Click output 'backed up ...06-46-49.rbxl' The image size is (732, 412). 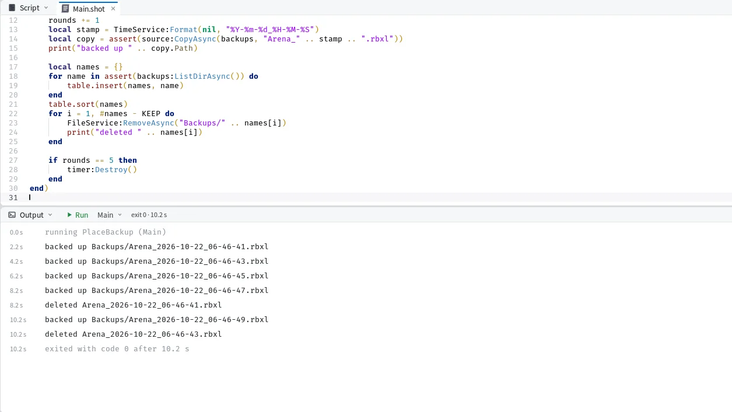point(157,320)
